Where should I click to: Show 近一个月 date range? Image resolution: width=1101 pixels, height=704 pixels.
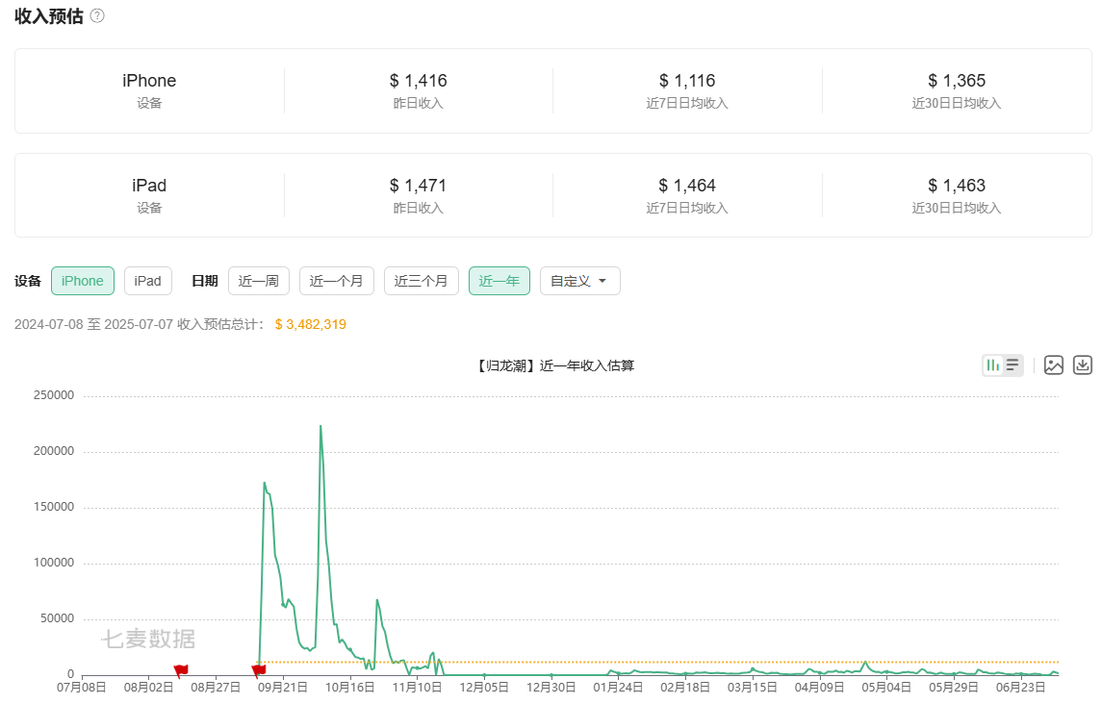[x=336, y=281]
